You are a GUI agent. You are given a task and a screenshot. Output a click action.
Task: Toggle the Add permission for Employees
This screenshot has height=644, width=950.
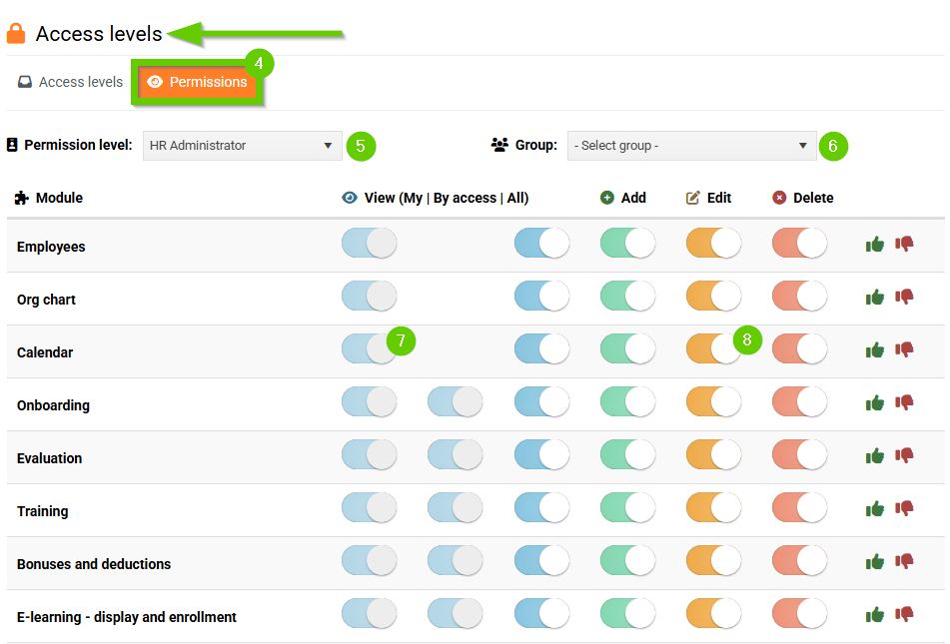(627, 244)
